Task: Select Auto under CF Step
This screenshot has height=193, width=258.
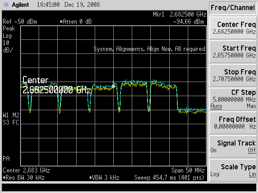Action: pos(216,106)
